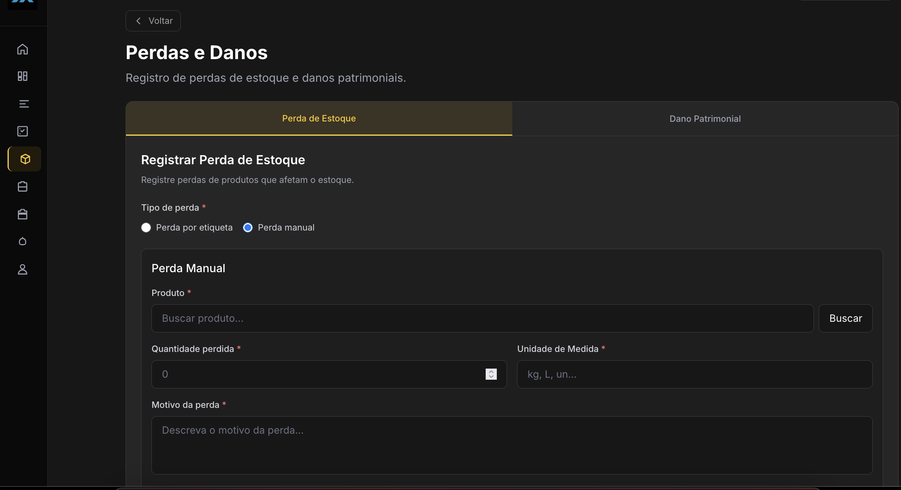Select the highlighted box/stock icon in sidebar
This screenshot has height=490, width=901.
click(25, 159)
